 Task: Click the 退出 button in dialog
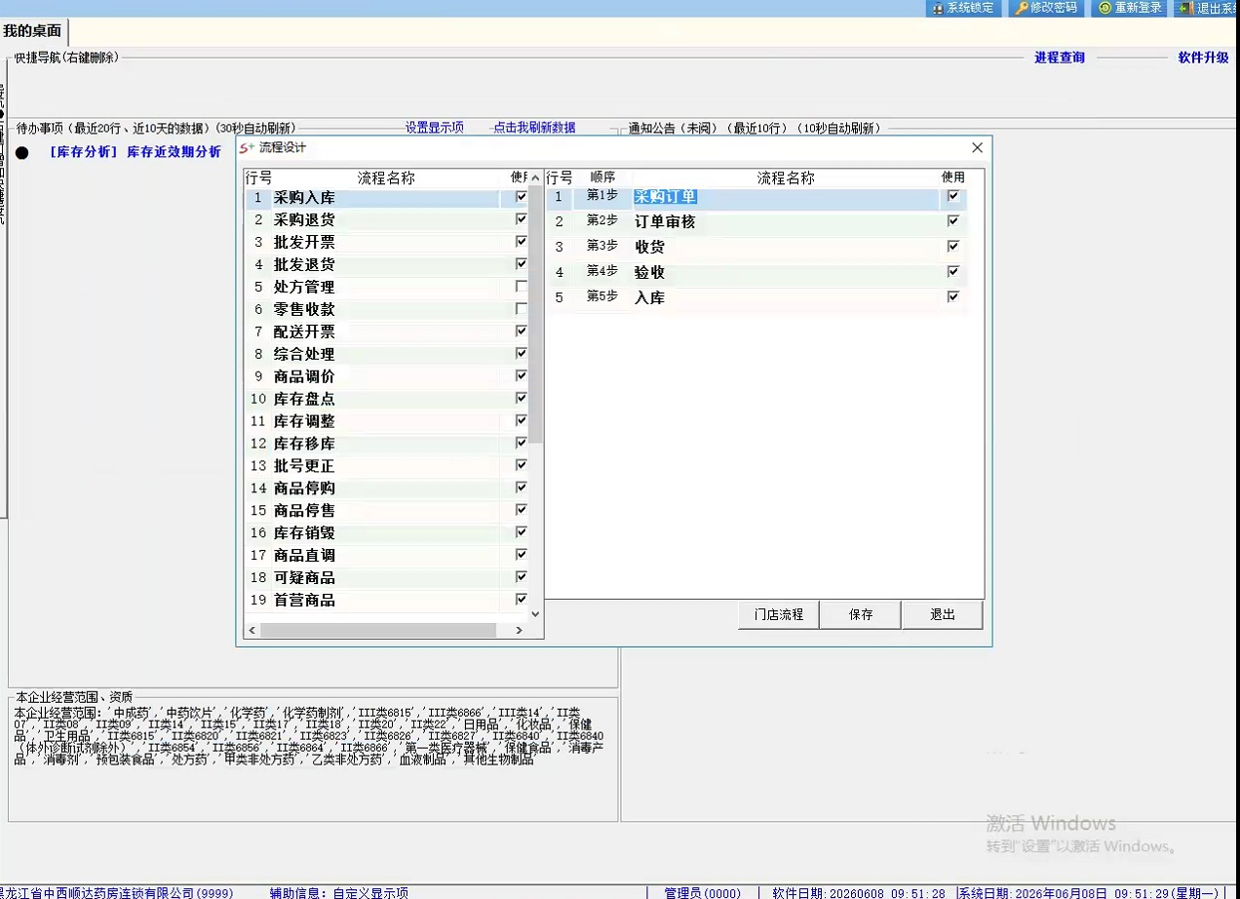coord(943,614)
